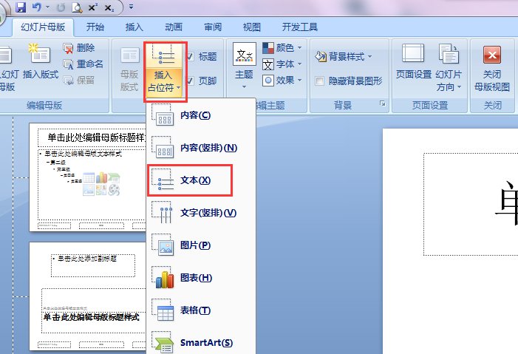Image resolution: width=518 pixels, height=354 pixels.
Task: Toggle the 隐藏背景图形 checkbox
Action: pos(319,81)
